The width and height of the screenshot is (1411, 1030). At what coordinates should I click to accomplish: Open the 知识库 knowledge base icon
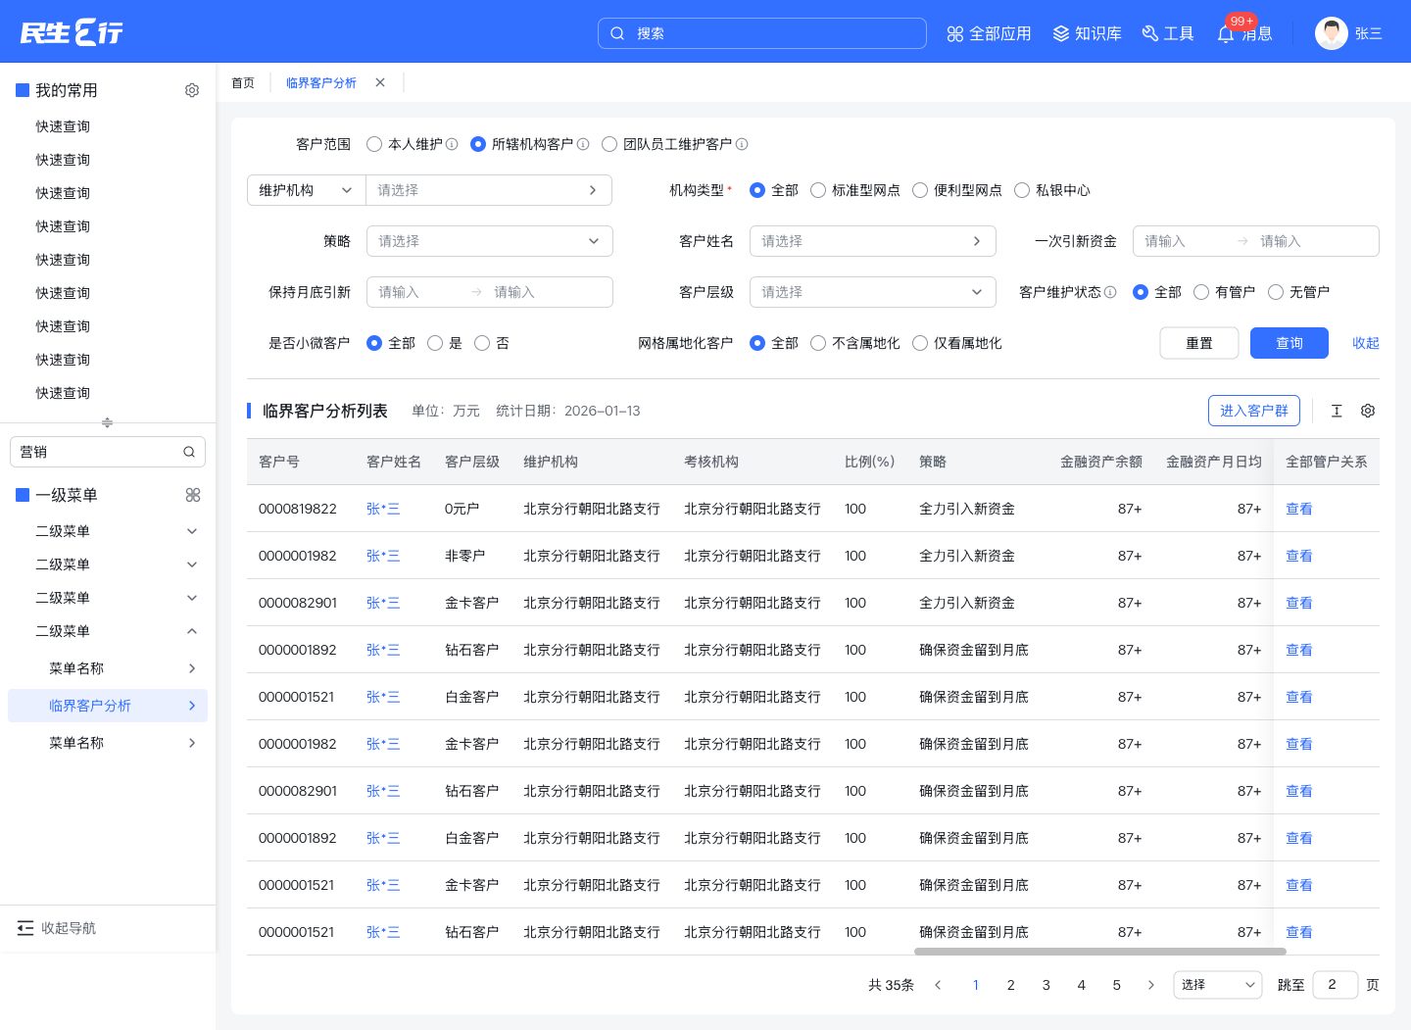[x=1061, y=34]
